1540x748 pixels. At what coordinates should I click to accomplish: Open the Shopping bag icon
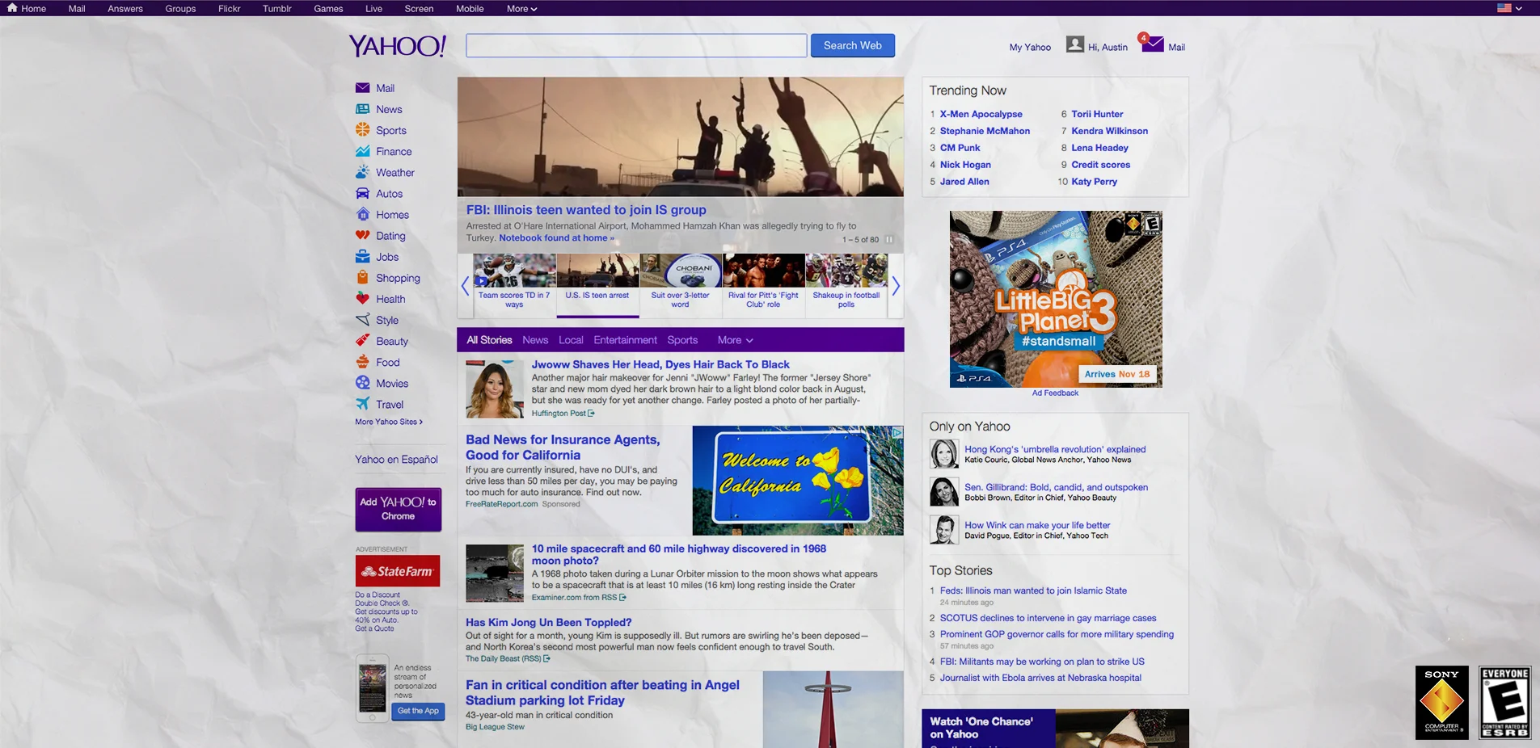coord(362,277)
